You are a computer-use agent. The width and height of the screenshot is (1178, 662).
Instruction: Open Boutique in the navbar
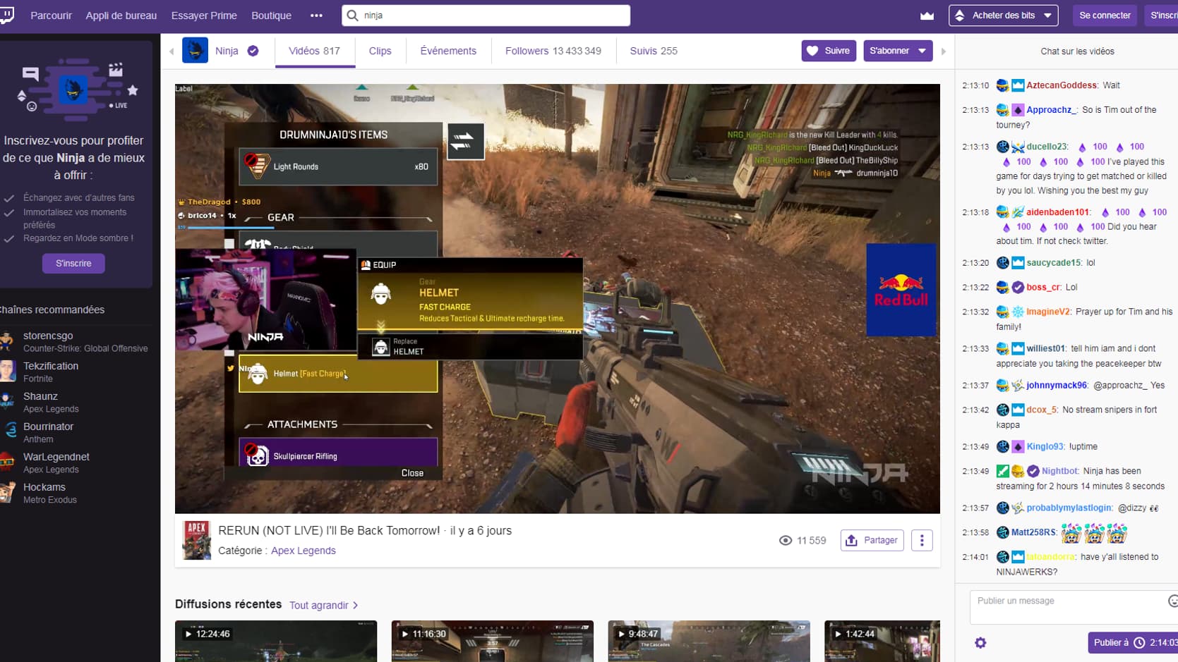click(x=271, y=16)
